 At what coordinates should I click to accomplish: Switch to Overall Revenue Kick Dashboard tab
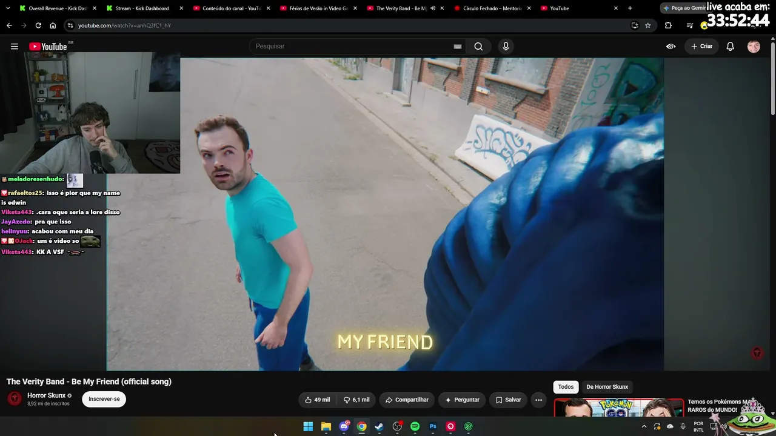point(58,8)
